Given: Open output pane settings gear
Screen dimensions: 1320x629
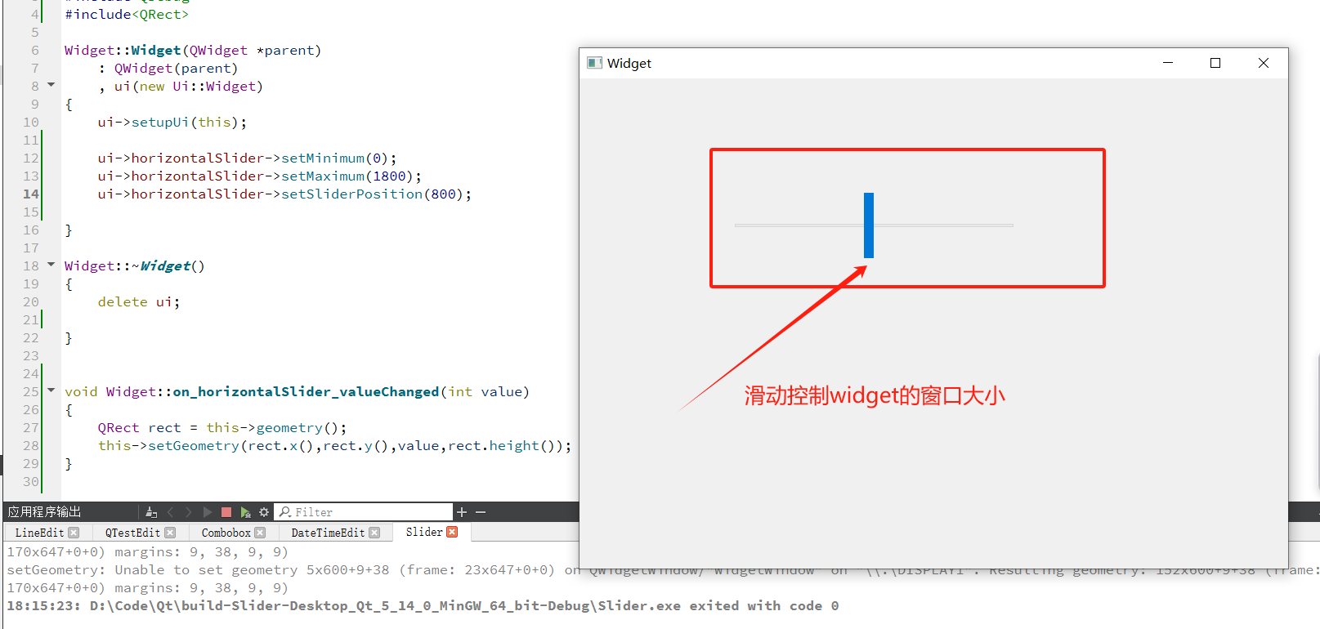Looking at the screenshot, I should coord(264,512).
